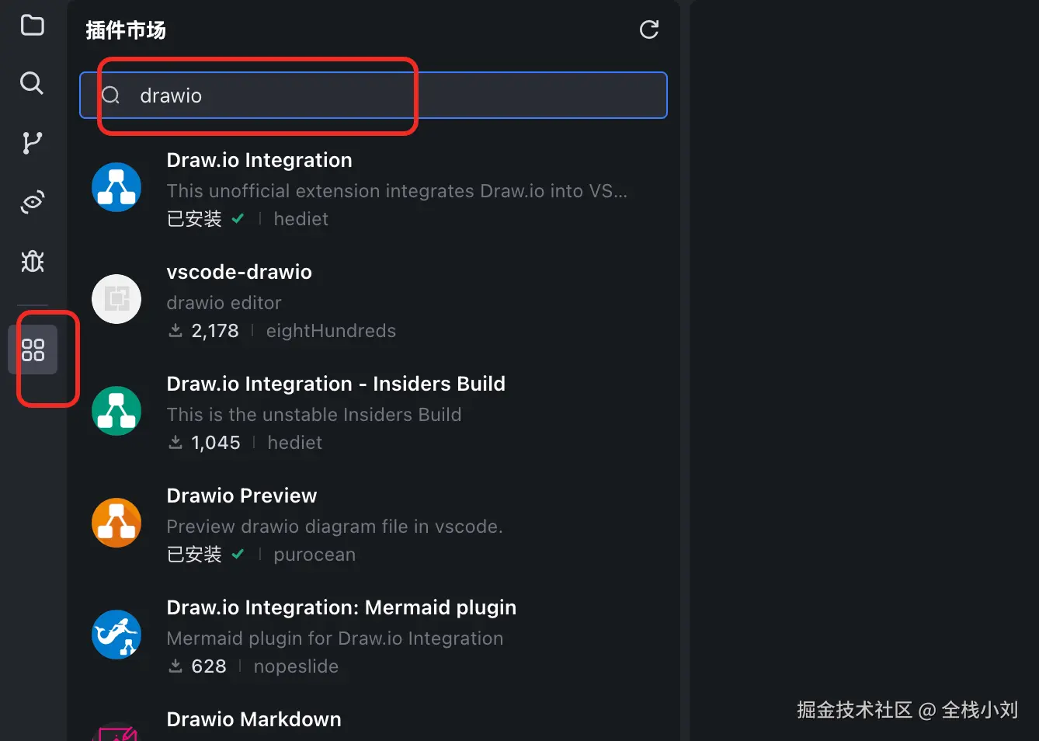Screen dimensions: 1039x741
Task: Open the Drawio Preview plugin title
Action: (x=242, y=496)
